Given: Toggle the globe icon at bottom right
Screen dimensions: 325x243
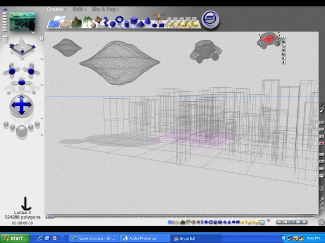Looking at the screenshot, I should click(x=321, y=222).
